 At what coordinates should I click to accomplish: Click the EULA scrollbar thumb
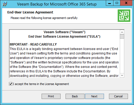pos(122,36)
